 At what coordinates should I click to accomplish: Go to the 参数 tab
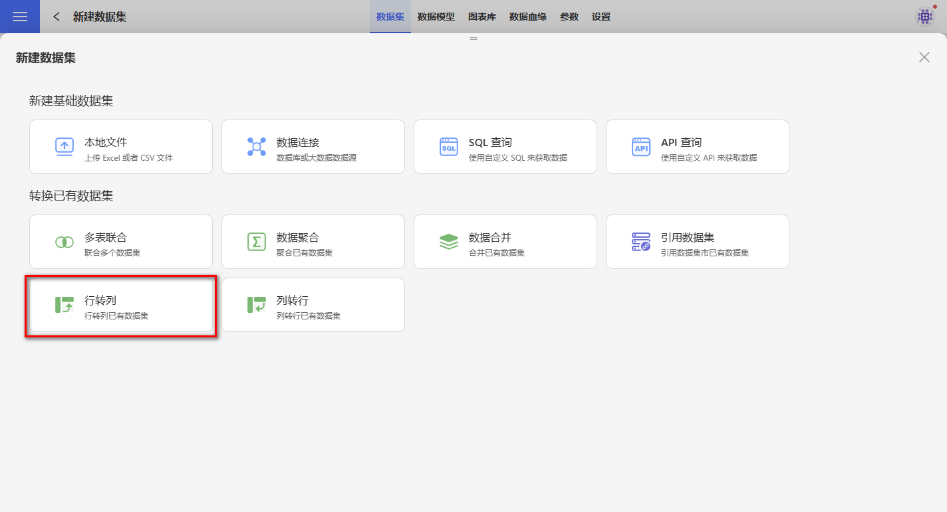tap(569, 17)
